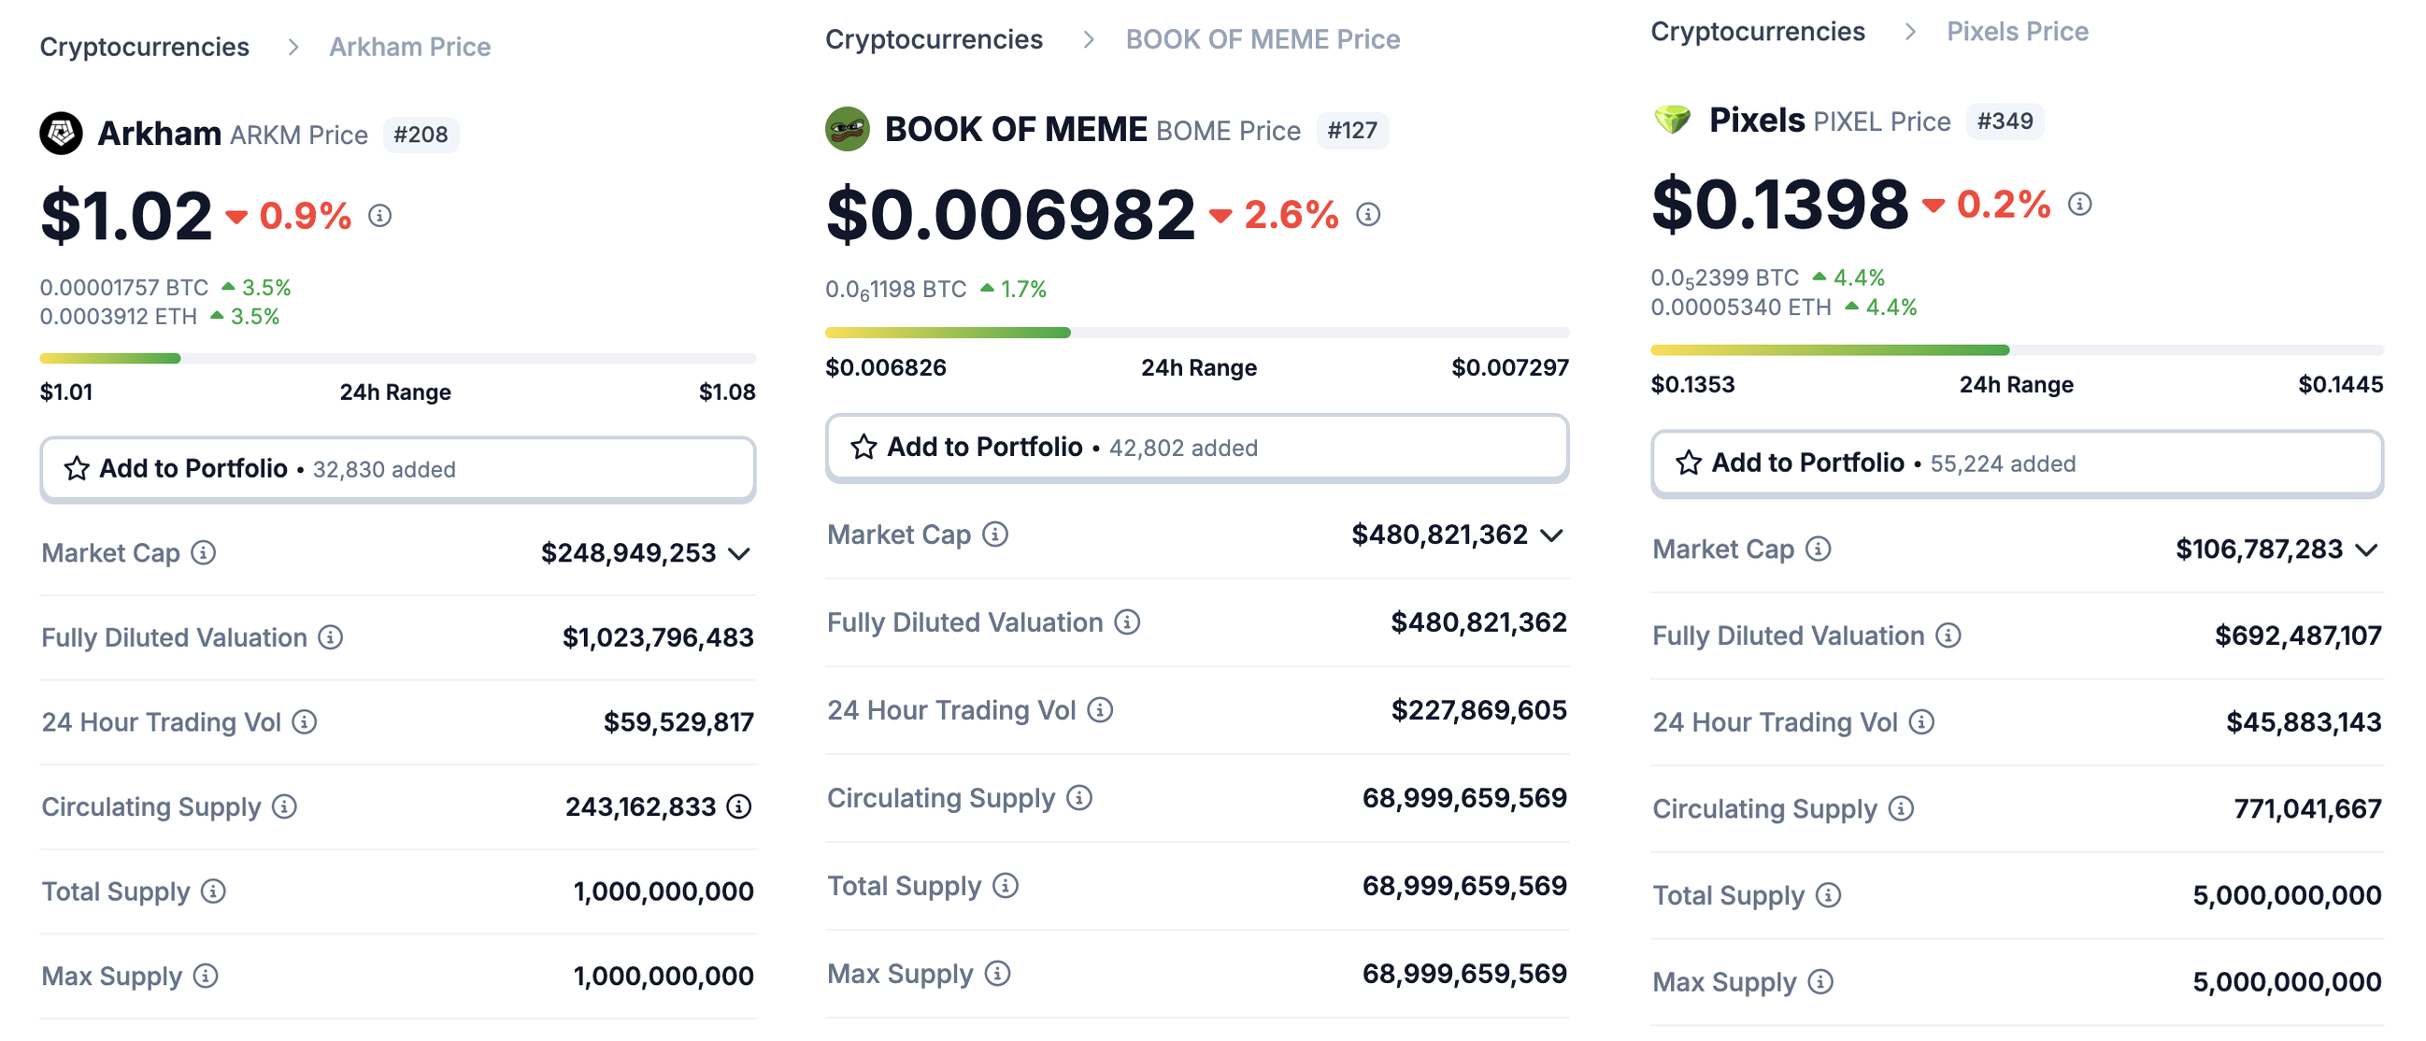Screen dimensions: 2426x1041
Task: Click the Arkham coin logo icon
Action: (62, 134)
